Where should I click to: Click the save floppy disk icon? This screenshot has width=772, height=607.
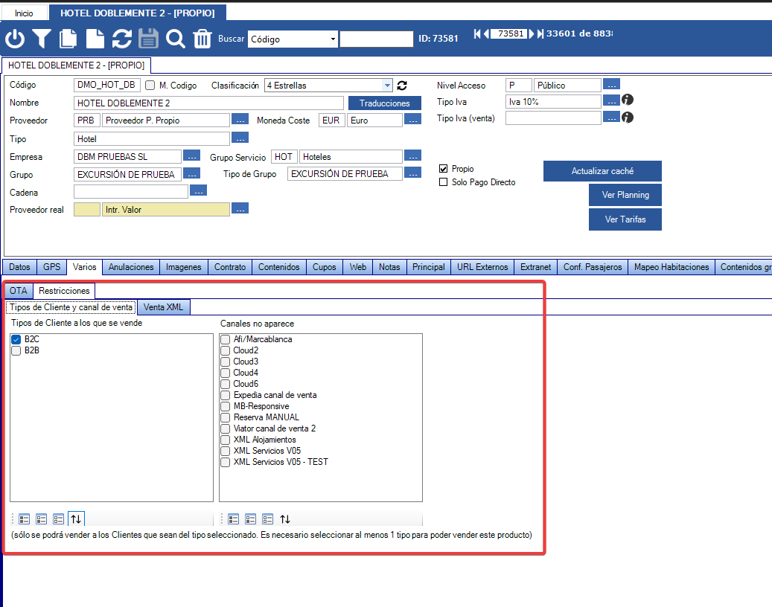tap(148, 39)
